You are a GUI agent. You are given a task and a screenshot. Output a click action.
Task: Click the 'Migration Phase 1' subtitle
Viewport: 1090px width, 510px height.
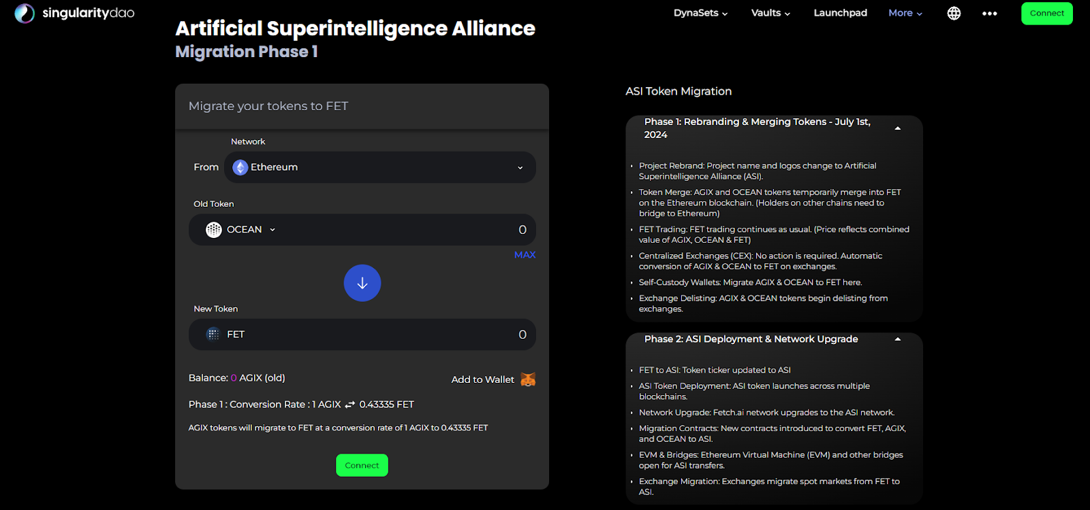point(247,52)
